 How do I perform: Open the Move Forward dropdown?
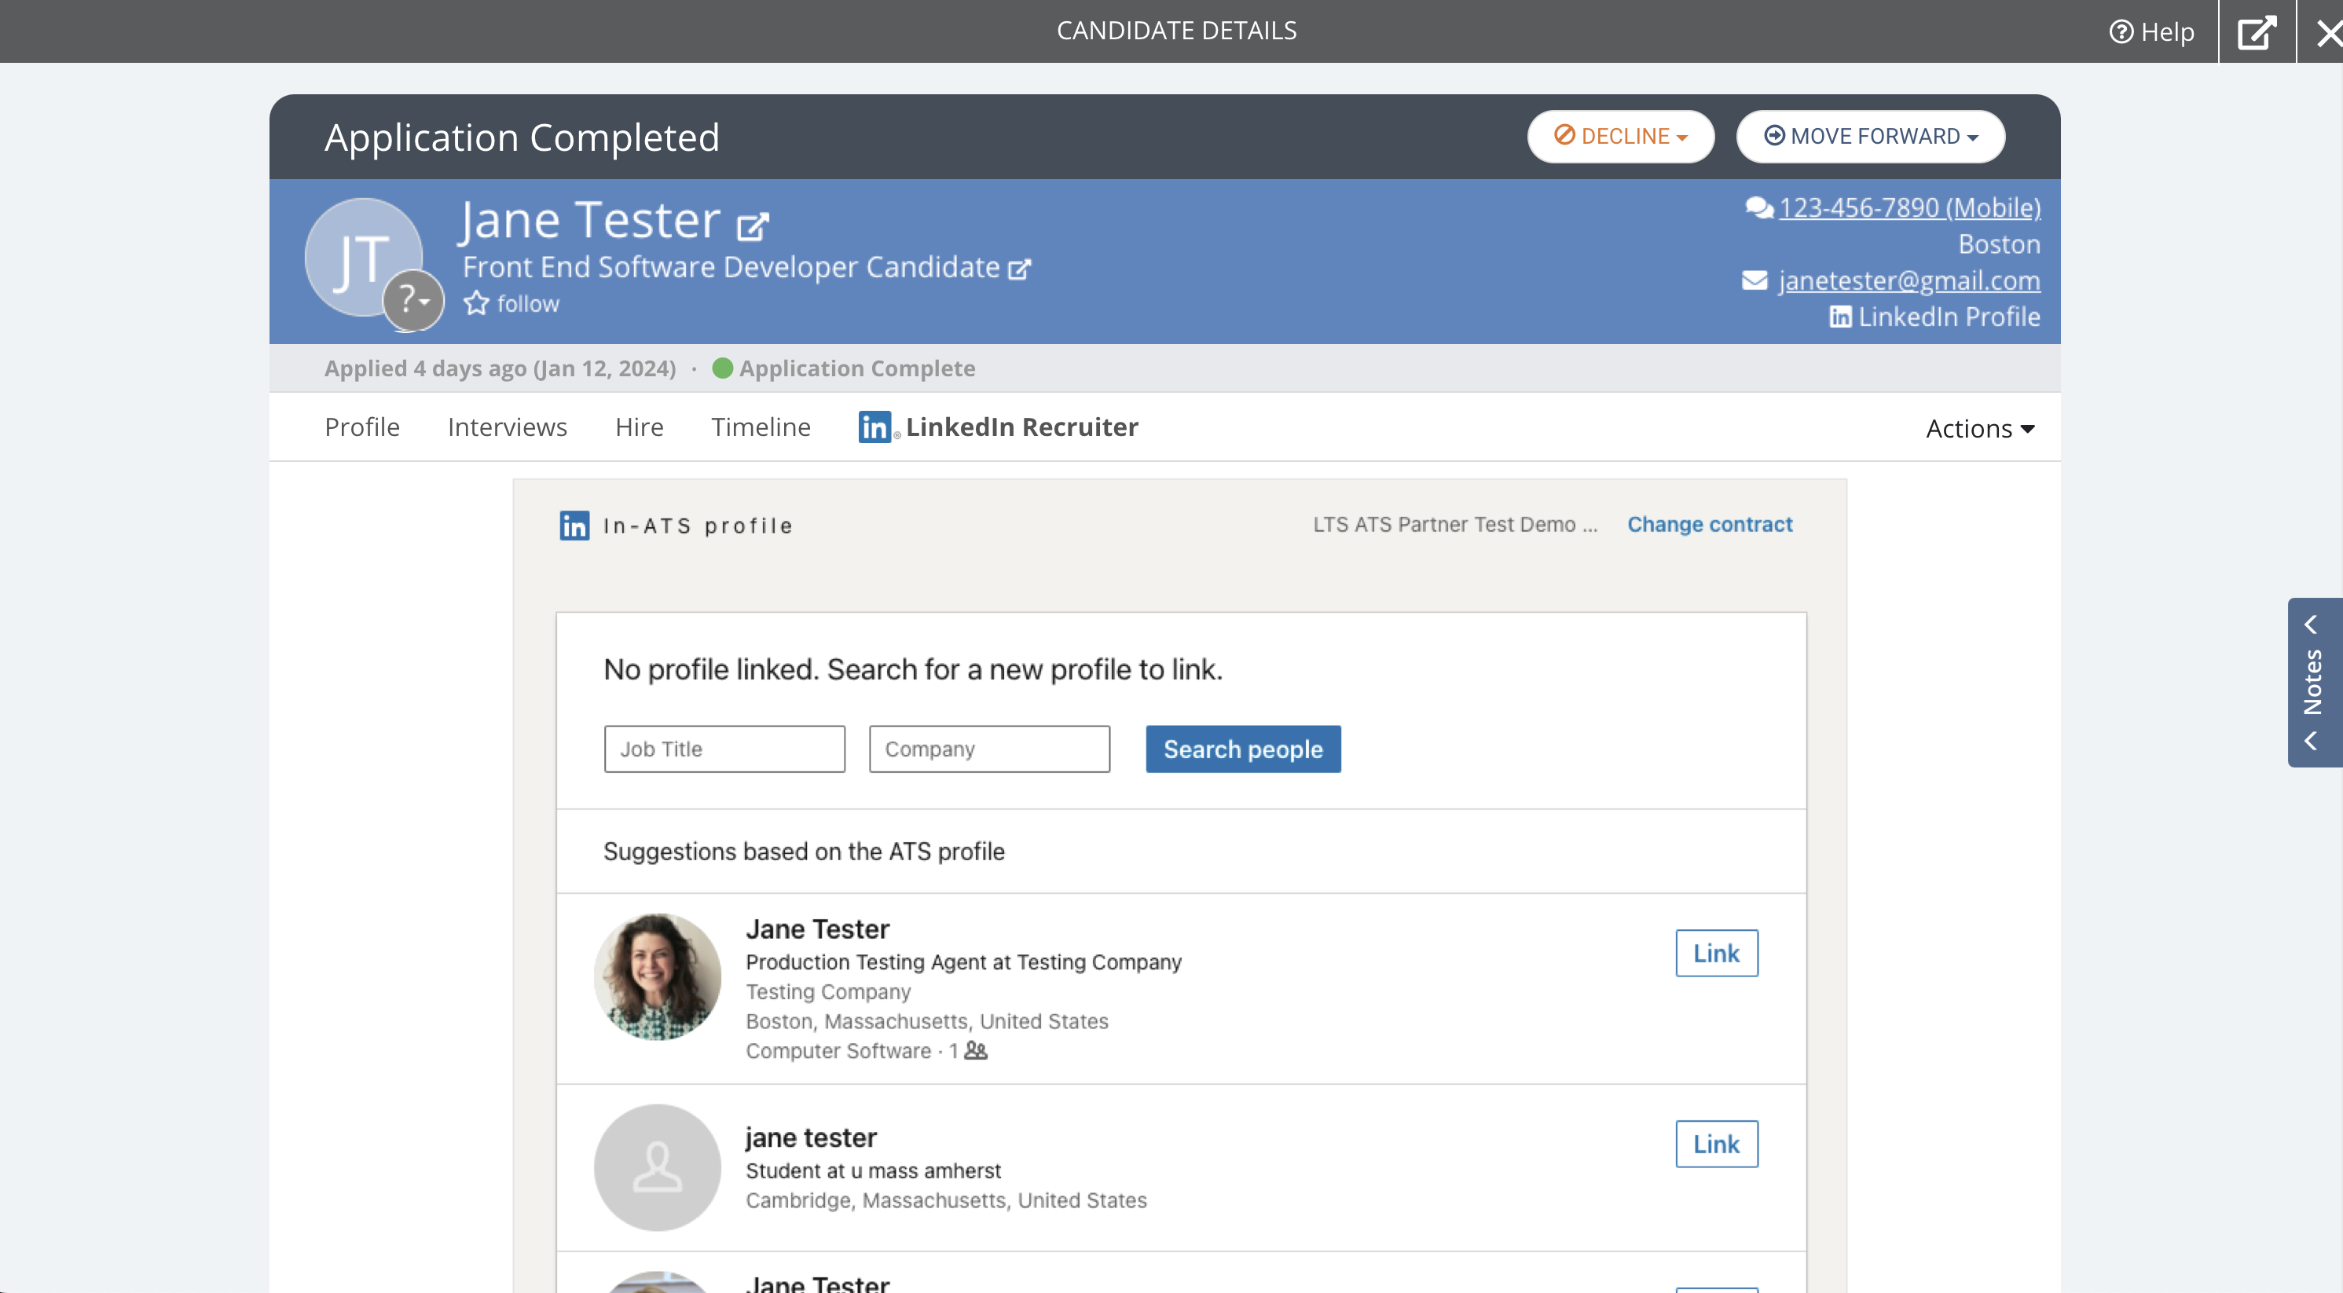1870,137
